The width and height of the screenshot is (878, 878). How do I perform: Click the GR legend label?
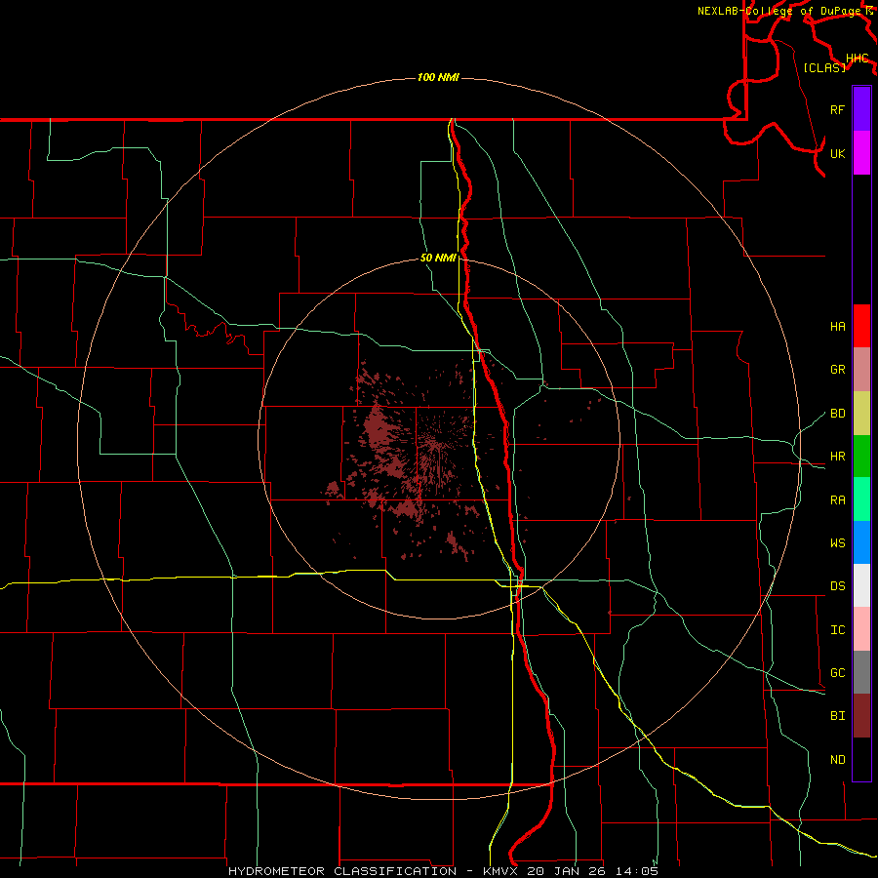coord(837,370)
